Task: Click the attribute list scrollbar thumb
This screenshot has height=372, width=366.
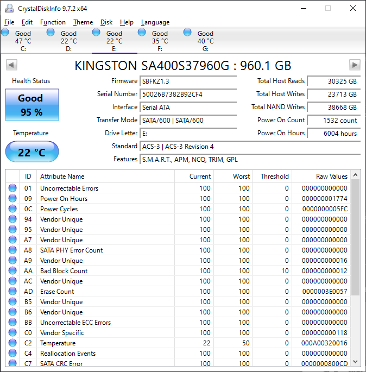Action: click(355, 237)
